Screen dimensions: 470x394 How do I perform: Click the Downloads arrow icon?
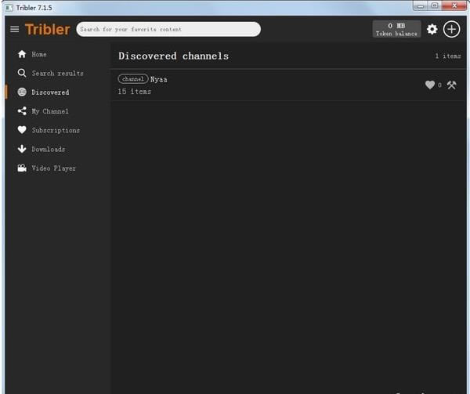pos(22,149)
